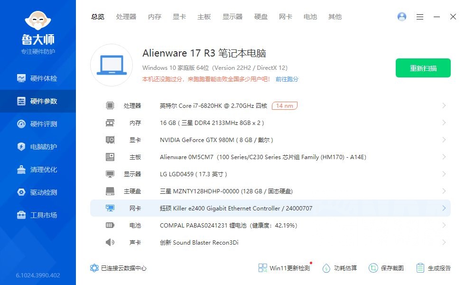Click the 主板 motherboard icon
Viewport: 465px width, 285px height.
(x=110, y=157)
